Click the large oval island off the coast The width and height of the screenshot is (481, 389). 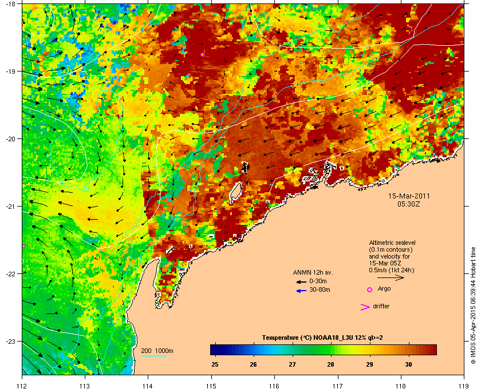coord(236,192)
